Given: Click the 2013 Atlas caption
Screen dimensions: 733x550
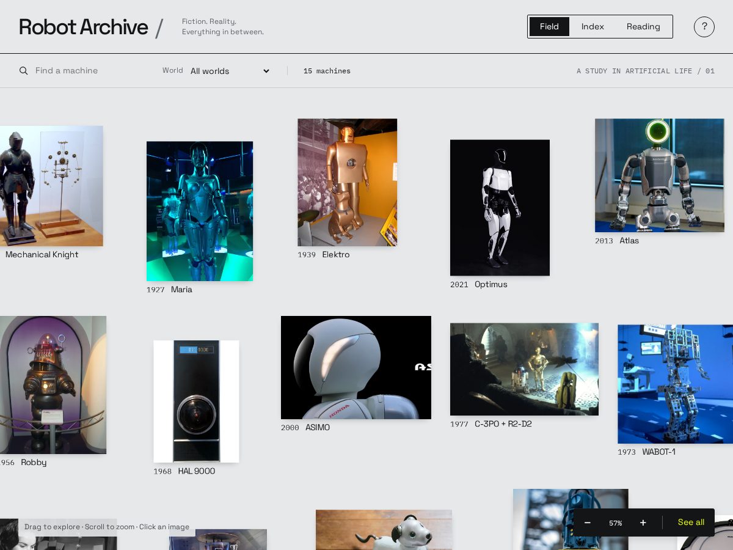Looking at the screenshot, I should [617, 241].
